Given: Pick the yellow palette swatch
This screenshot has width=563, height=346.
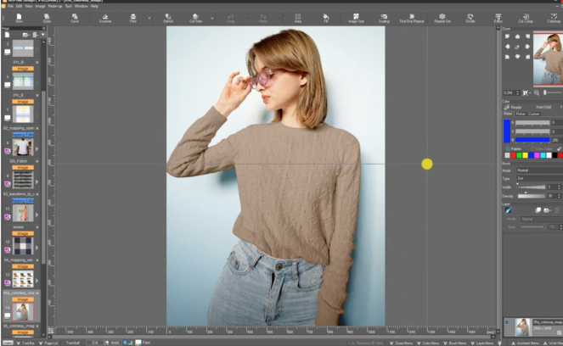Looking at the screenshot, I should [x=525, y=155].
